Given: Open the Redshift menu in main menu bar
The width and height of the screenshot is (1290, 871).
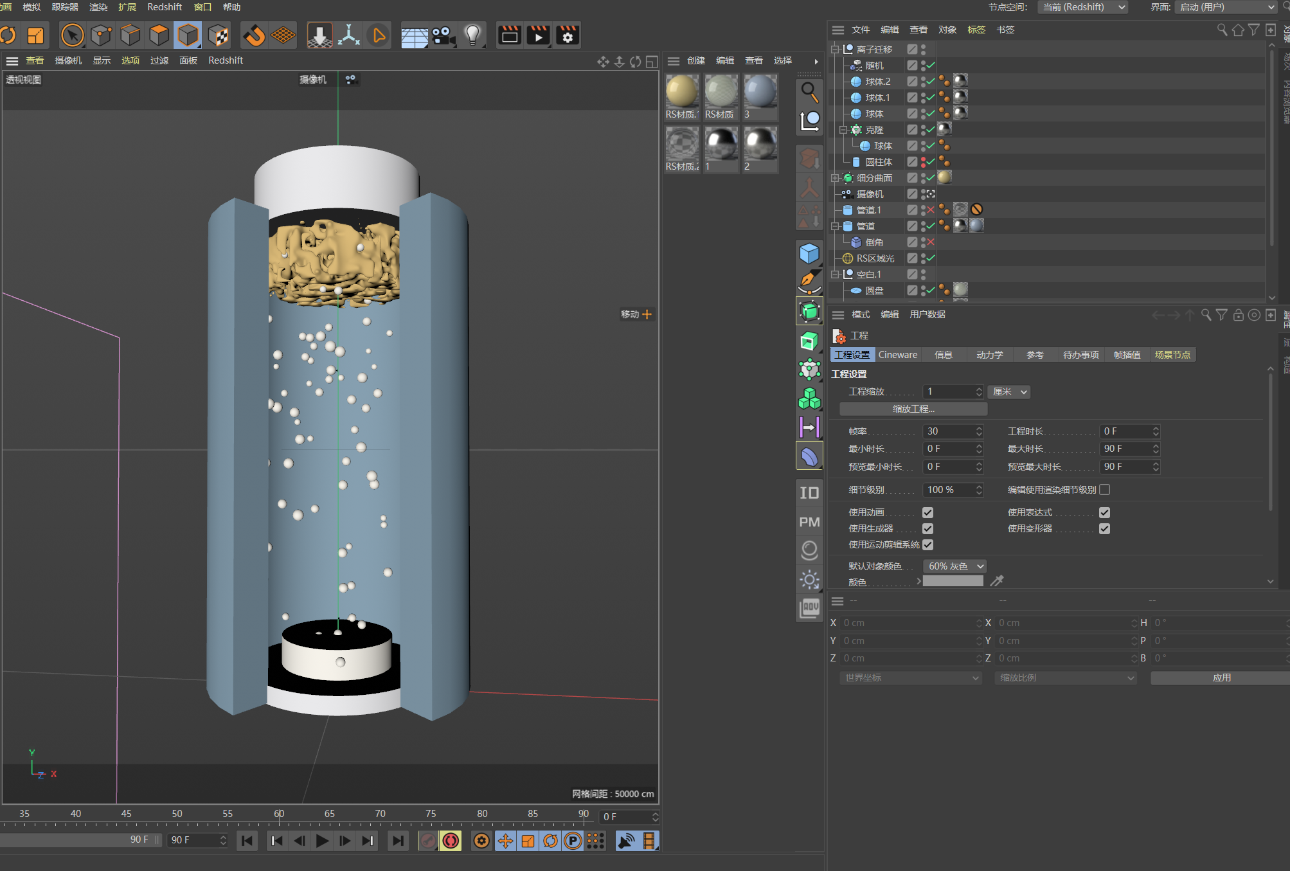Looking at the screenshot, I should tap(165, 7).
